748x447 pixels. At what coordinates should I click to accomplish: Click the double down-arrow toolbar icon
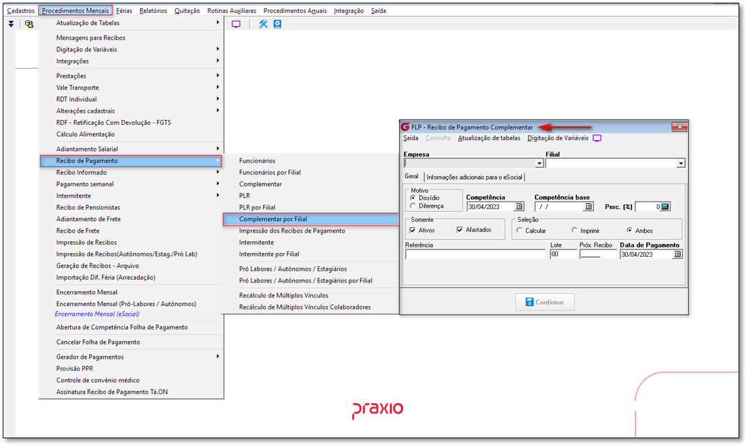click(x=11, y=24)
